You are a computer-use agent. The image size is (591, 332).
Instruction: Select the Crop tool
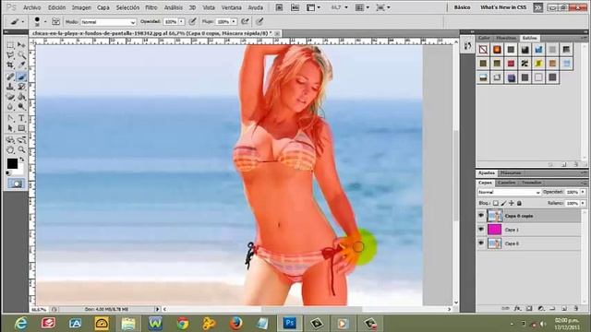[10, 65]
